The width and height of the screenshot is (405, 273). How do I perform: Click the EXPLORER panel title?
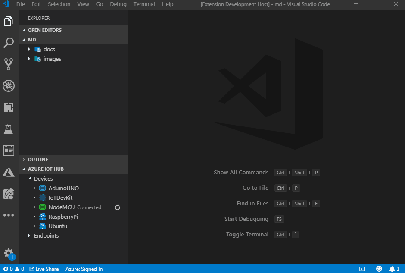click(x=39, y=19)
